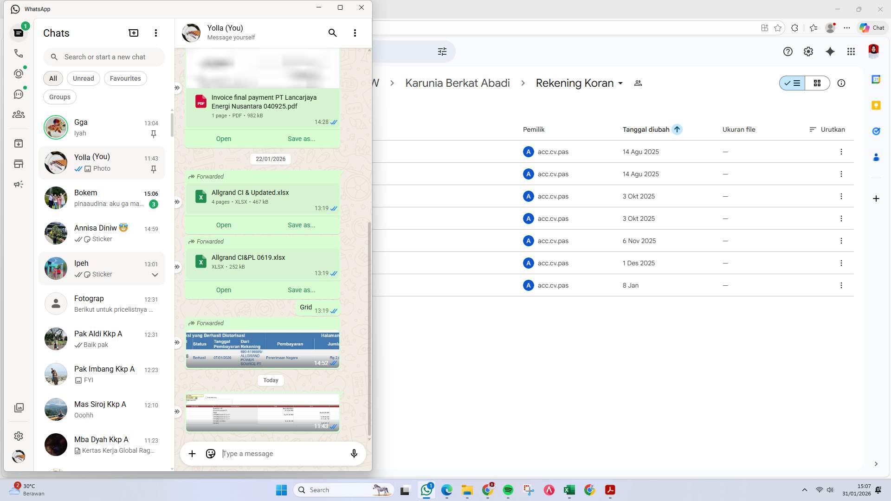Open the Calls tab in WhatsApp sidebar
This screenshot has width=891, height=501.
(19, 53)
